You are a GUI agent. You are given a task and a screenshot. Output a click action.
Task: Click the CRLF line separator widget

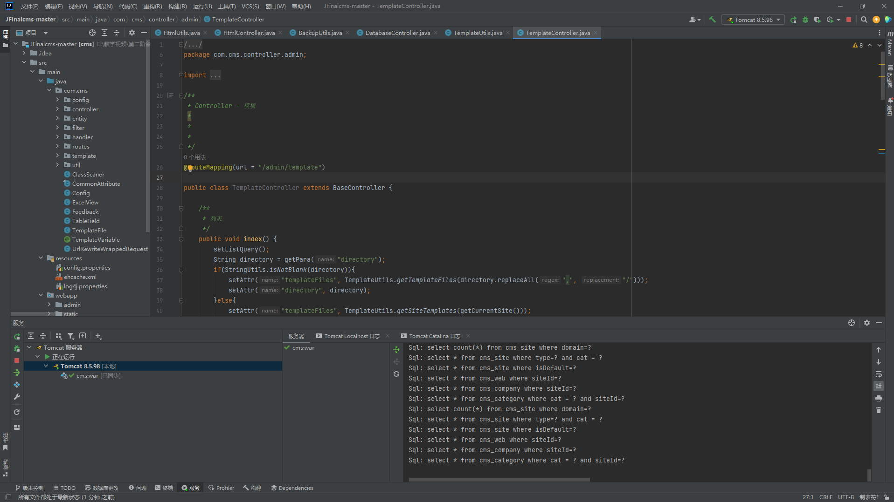click(825, 497)
